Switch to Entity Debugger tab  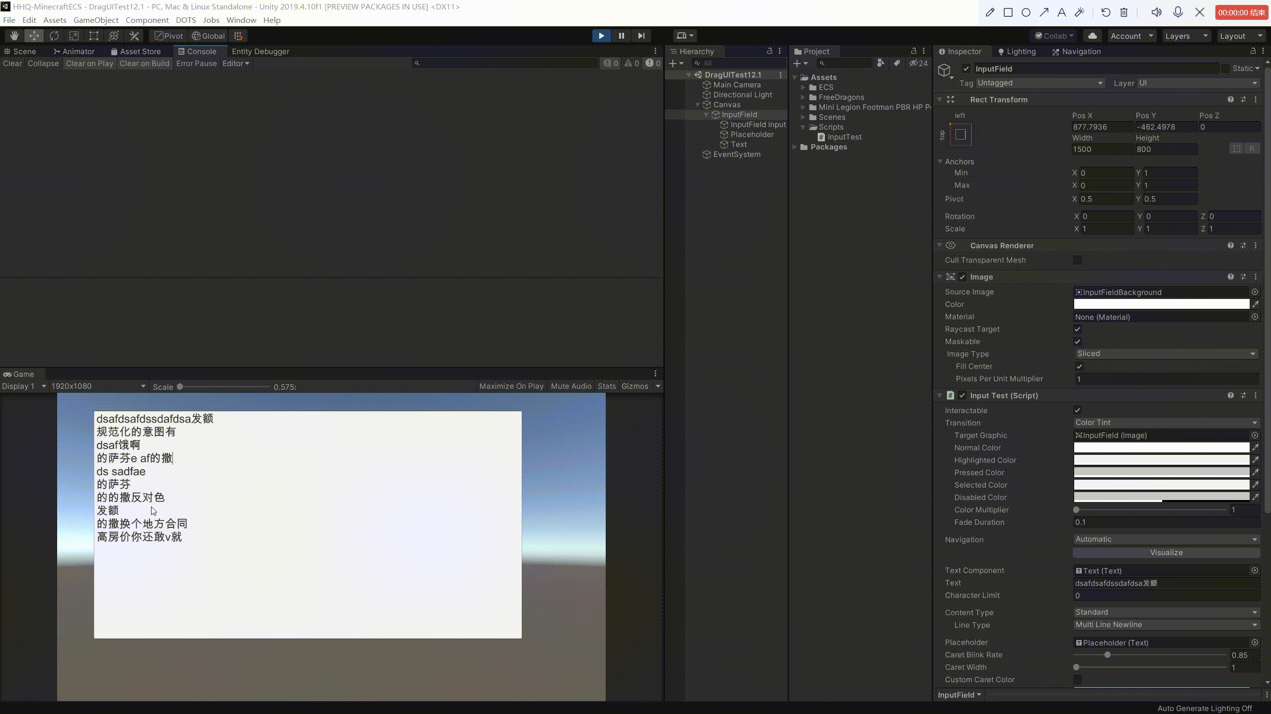[x=260, y=51]
